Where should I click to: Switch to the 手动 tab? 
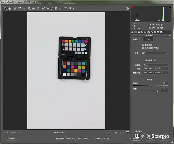tap(148, 39)
